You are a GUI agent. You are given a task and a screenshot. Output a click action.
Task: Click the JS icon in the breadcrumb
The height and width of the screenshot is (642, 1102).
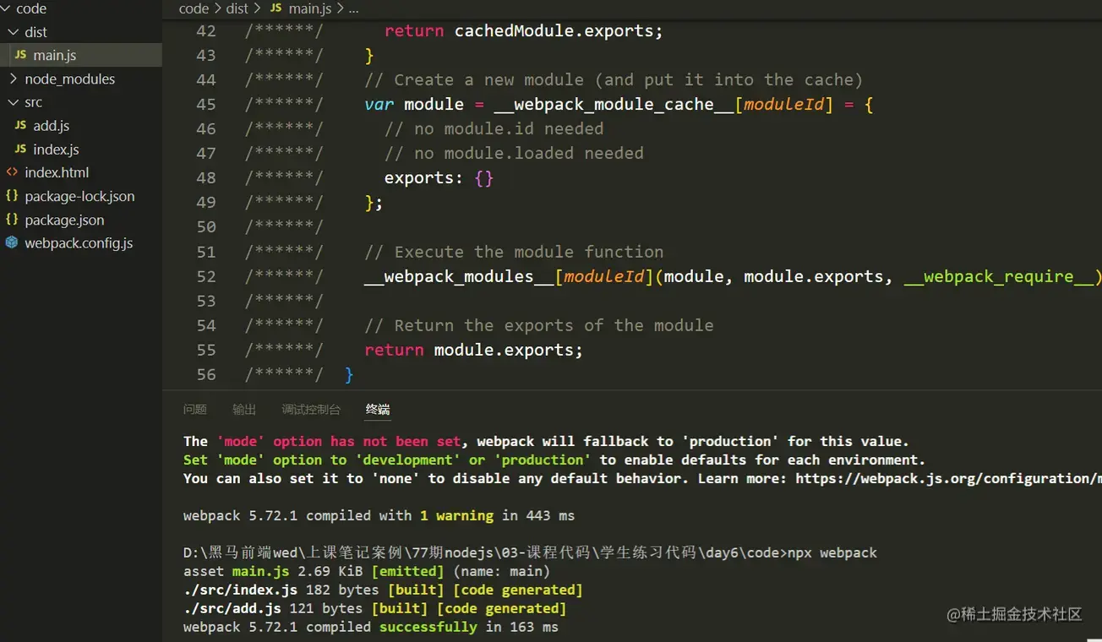click(x=275, y=8)
